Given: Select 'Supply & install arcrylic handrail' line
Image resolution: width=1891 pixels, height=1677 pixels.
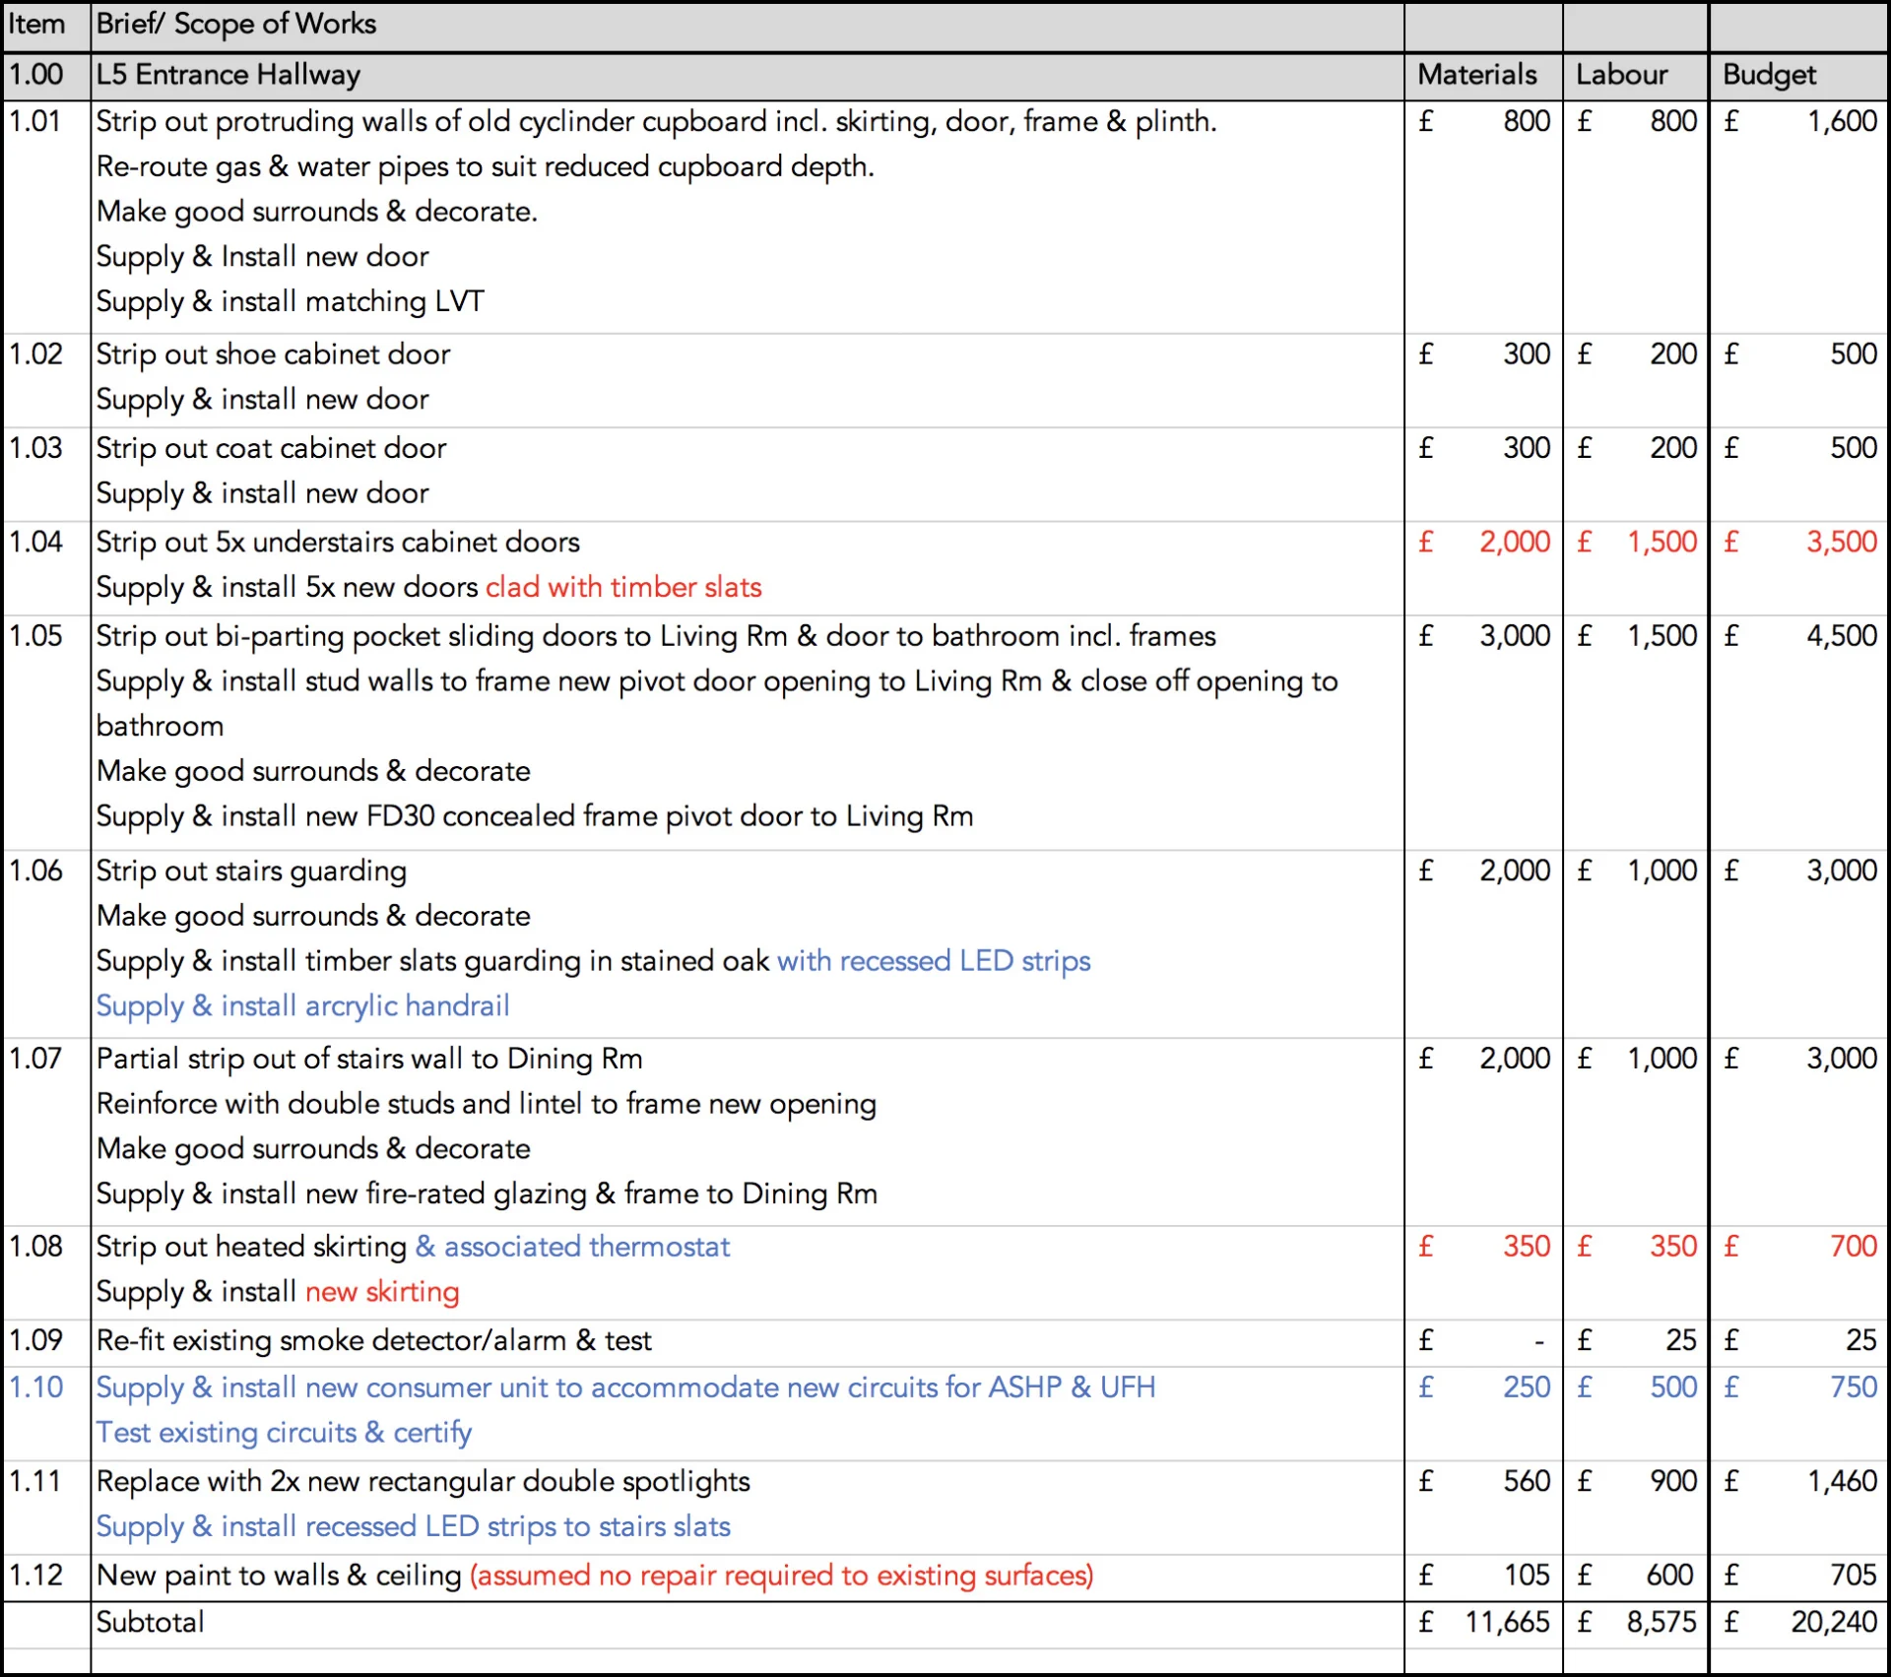Looking at the screenshot, I should coord(302,1006).
